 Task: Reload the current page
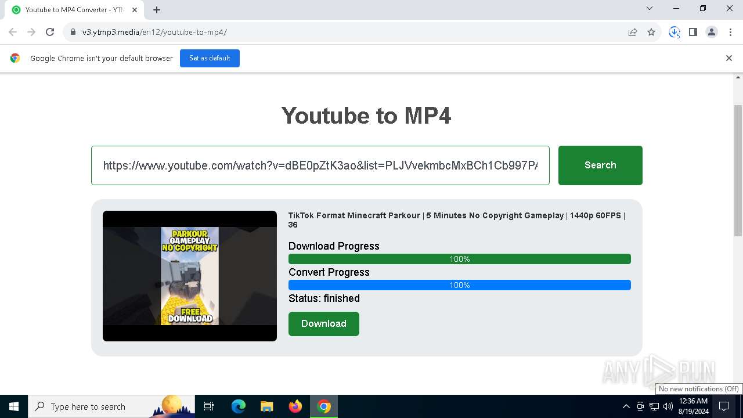(x=50, y=32)
